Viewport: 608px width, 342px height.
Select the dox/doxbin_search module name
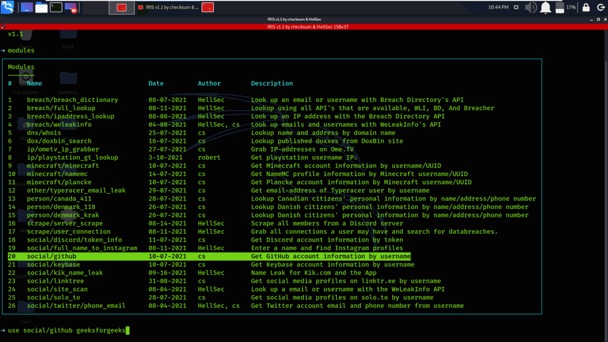tap(59, 141)
